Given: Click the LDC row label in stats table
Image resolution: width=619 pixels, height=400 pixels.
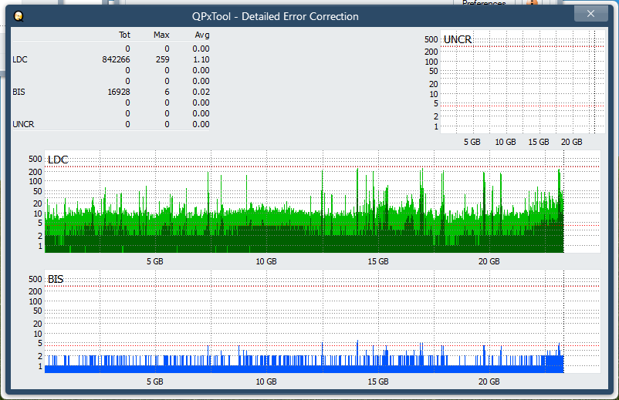Looking at the screenshot, I should click(20, 59).
